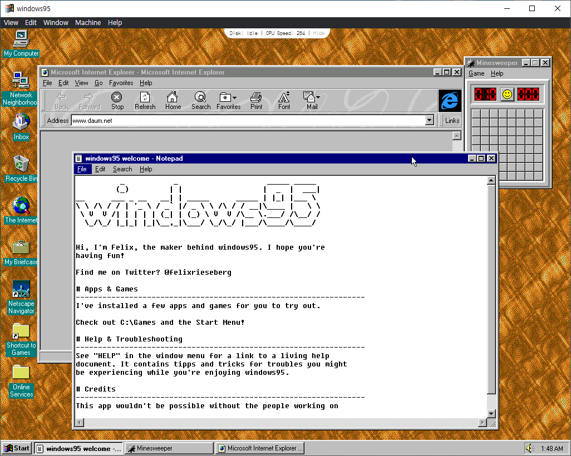The width and height of the screenshot is (571, 456).
Task: Click '# Apps & Games' heading in Notepad
Action: (107, 289)
